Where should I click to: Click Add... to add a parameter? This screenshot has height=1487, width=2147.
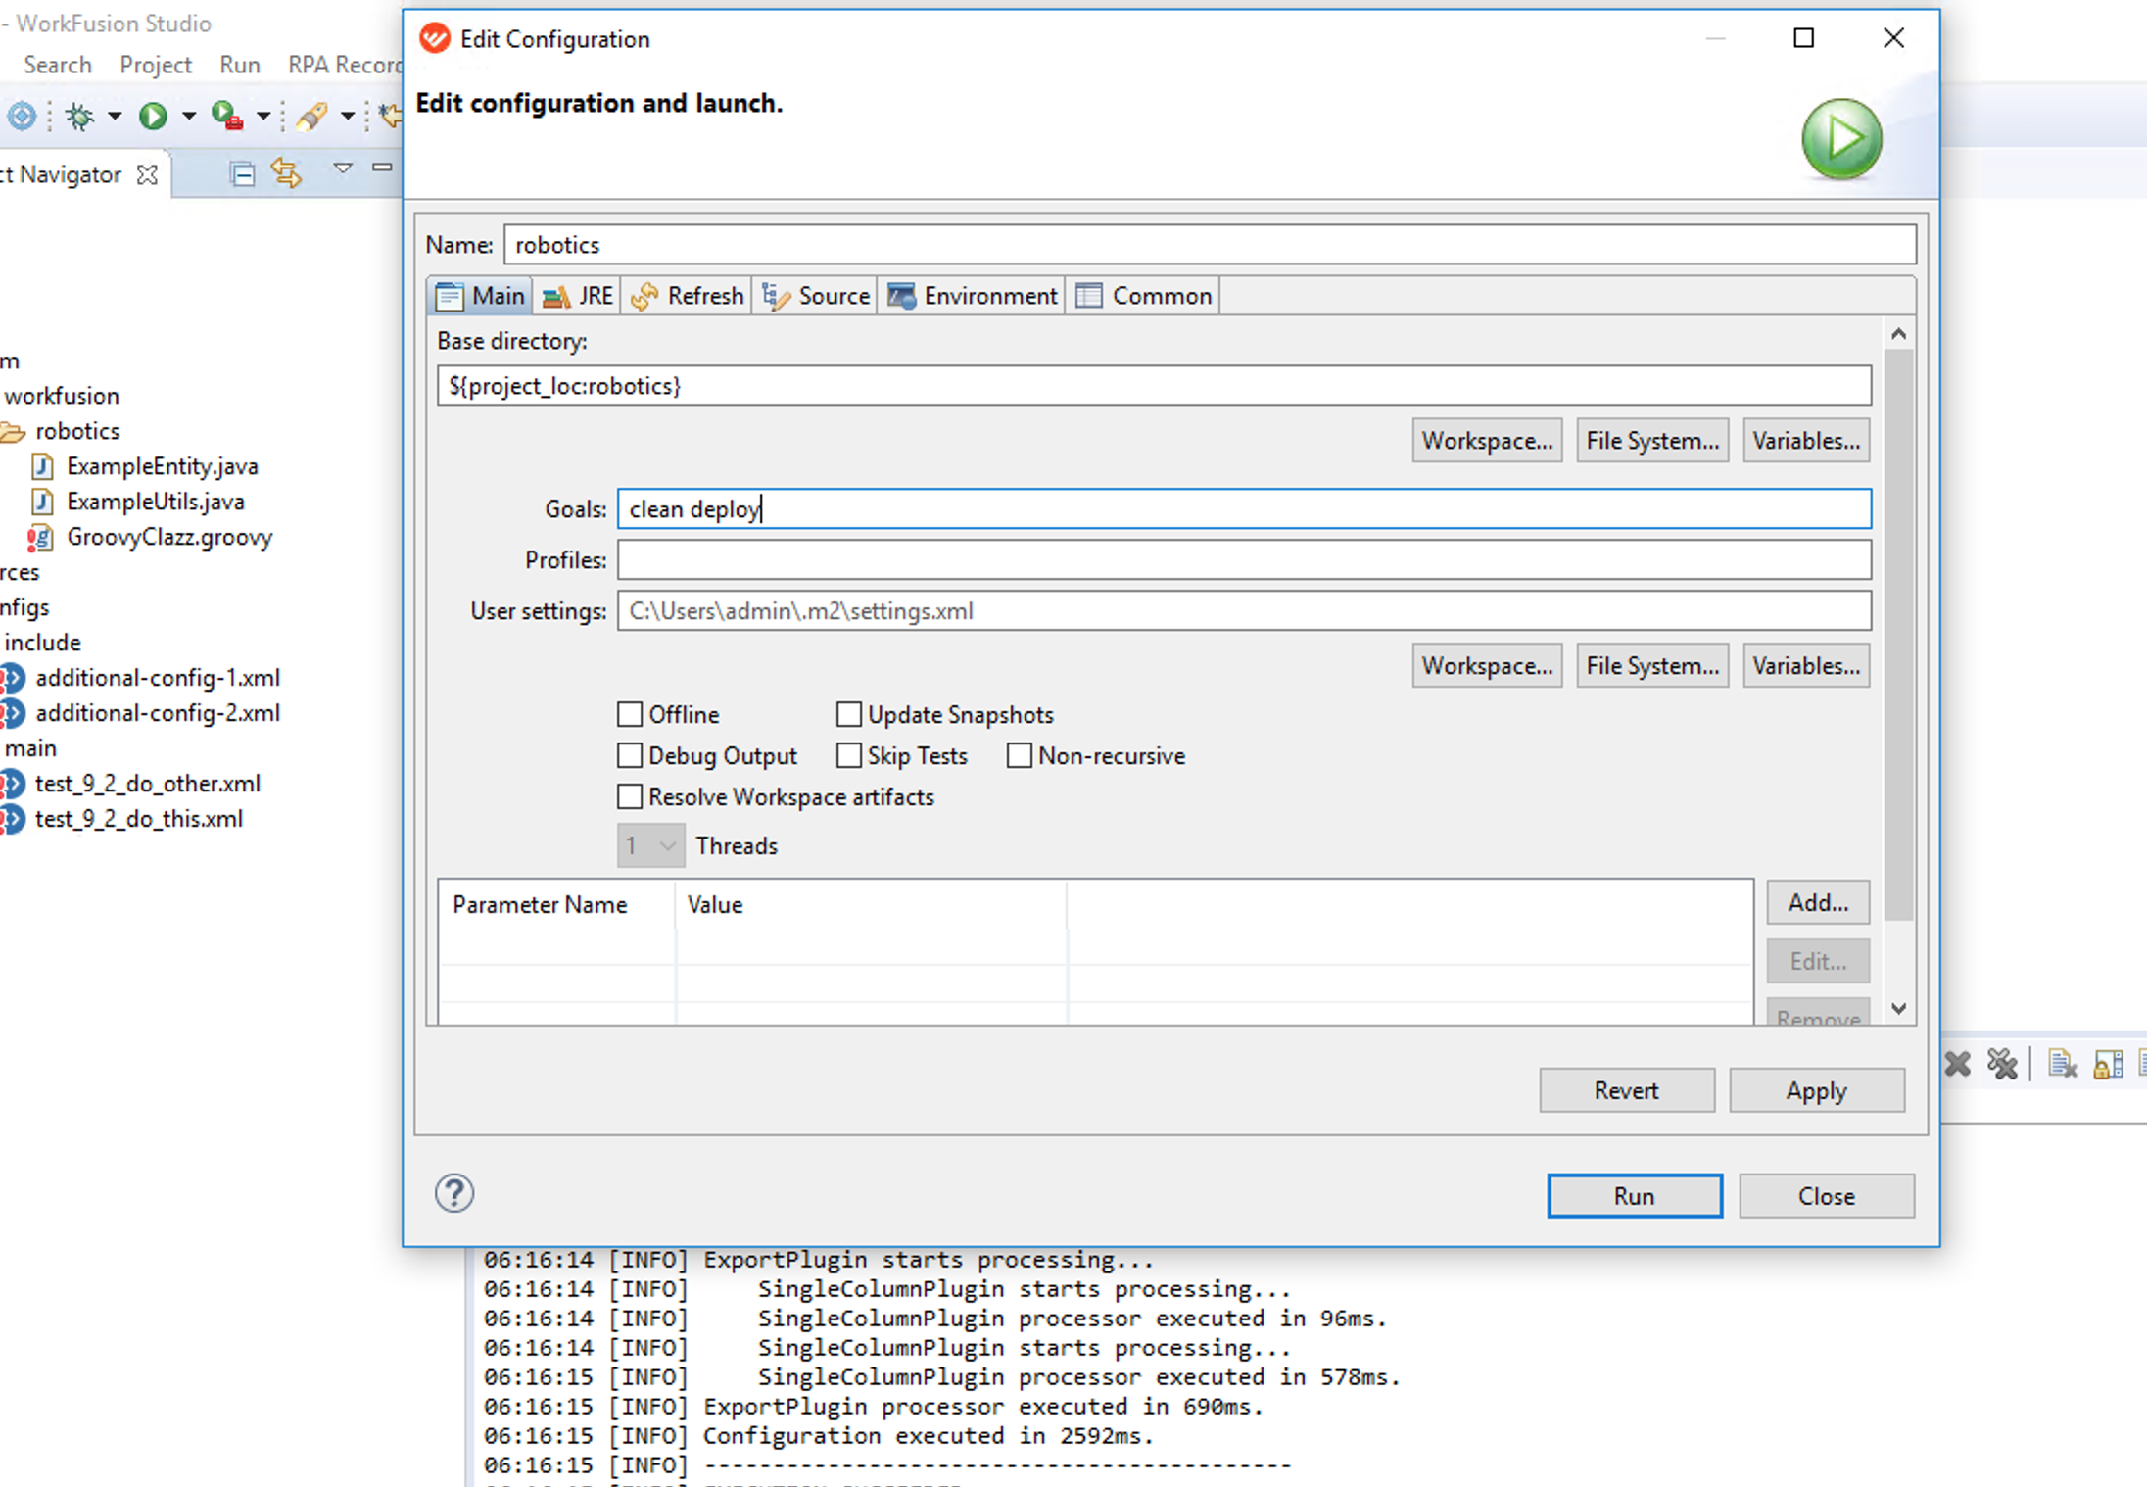tap(1819, 902)
